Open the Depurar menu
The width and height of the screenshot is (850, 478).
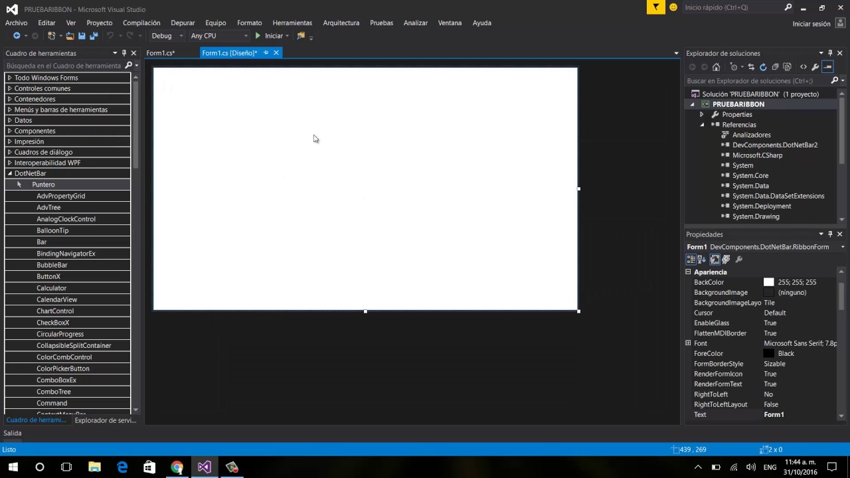click(x=183, y=23)
